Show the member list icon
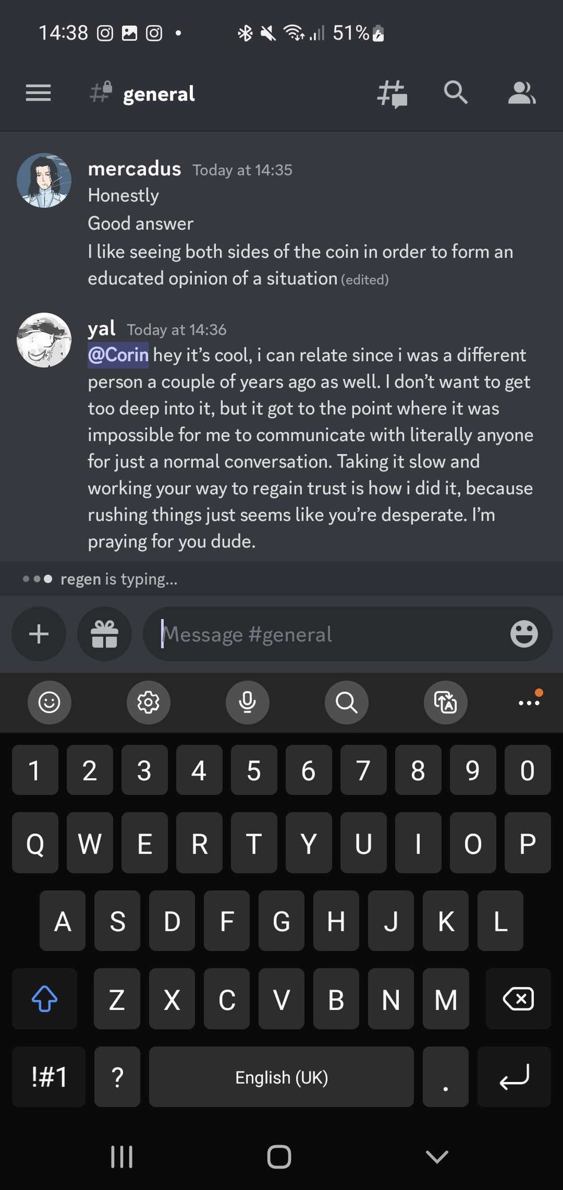Screen dimensions: 563x1190 click(521, 93)
